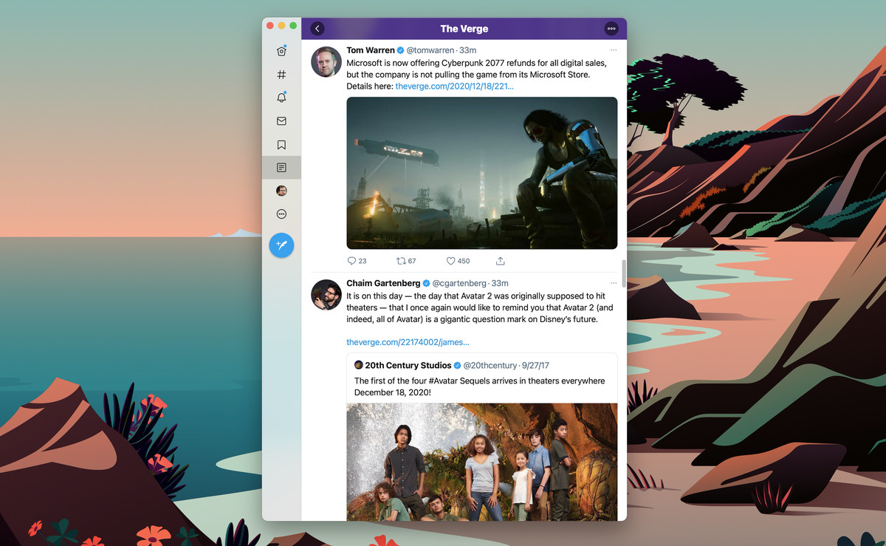Open the Home timeline
The image size is (886, 546).
click(281, 50)
